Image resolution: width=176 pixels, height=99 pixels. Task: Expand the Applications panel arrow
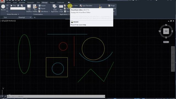point(69,14)
